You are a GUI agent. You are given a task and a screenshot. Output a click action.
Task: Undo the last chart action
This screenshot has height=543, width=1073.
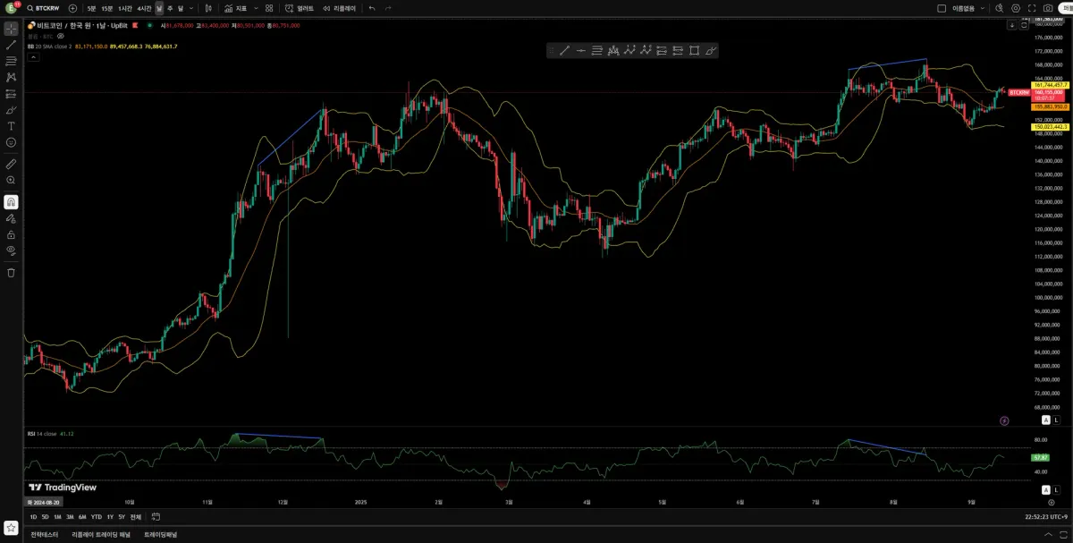[372, 8]
